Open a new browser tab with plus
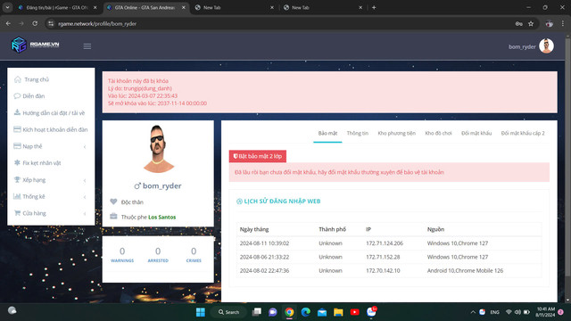Image resolution: width=571 pixels, height=321 pixels. point(374,7)
